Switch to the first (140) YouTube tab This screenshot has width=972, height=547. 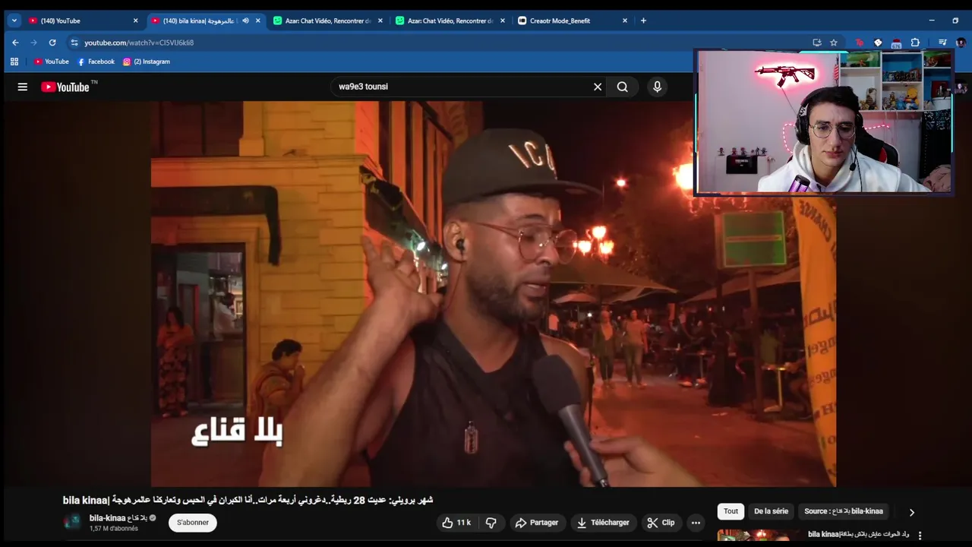(84, 21)
